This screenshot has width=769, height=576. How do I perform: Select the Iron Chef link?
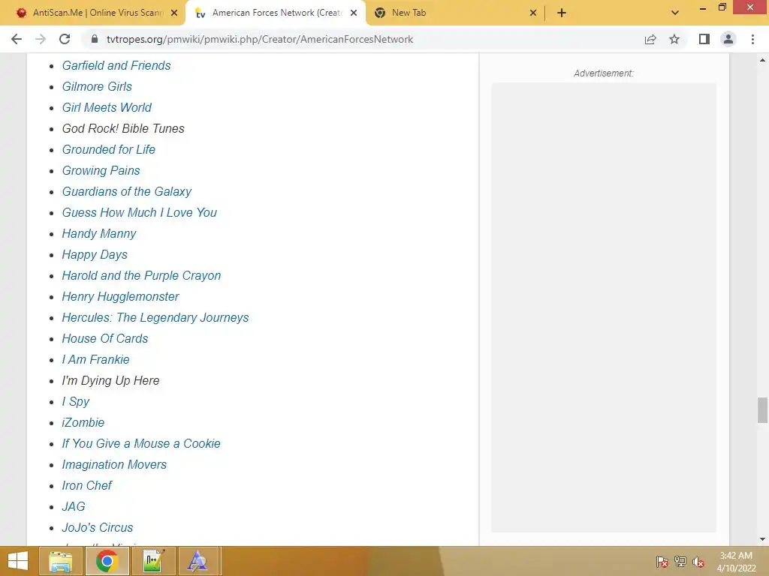[x=86, y=486]
